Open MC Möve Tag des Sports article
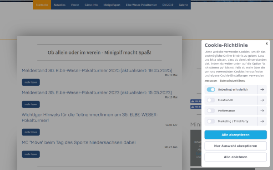Viewport: 273px width, 170px height. click(x=79, y=142)
